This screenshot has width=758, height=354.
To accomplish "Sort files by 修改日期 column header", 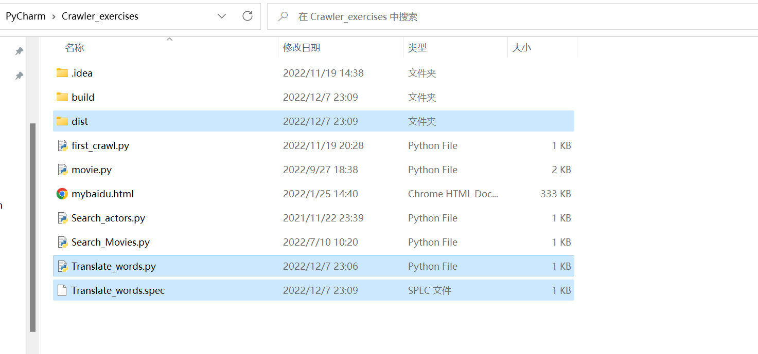I will [x=302, y=47].
